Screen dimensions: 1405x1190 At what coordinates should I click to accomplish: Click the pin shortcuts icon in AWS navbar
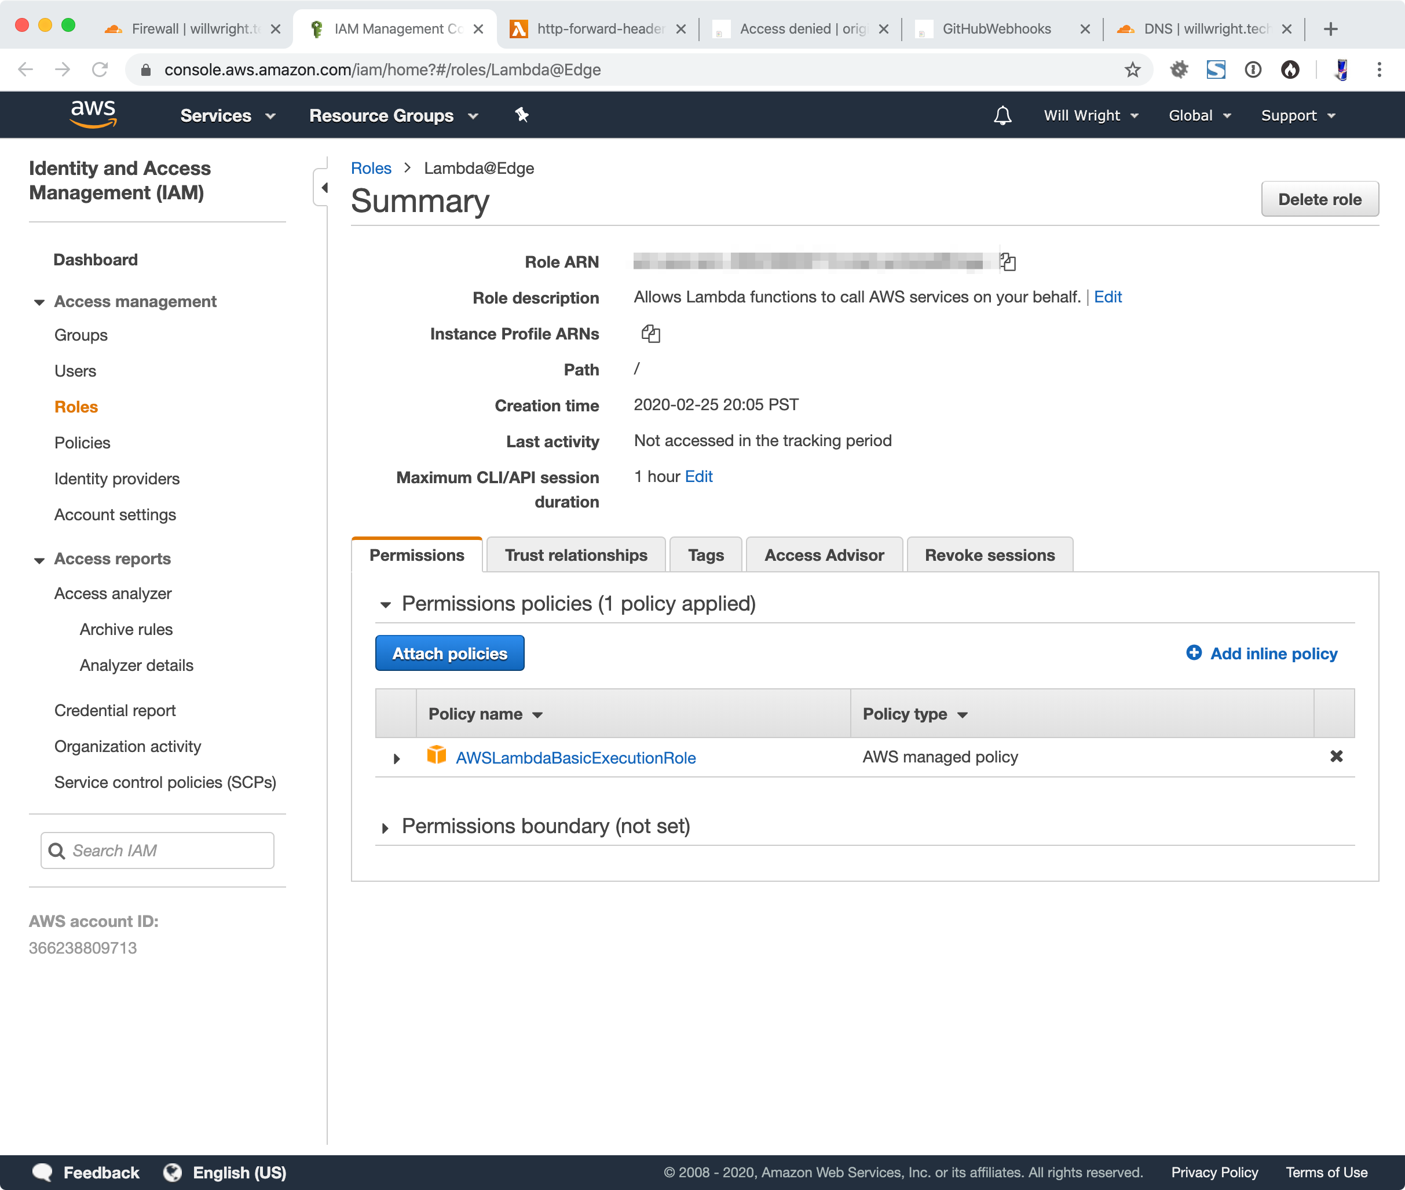click(522, 115)
